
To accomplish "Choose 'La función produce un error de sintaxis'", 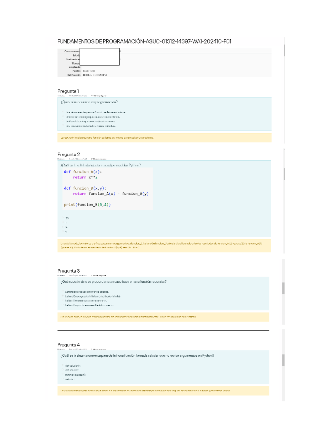I will point(63,292).
